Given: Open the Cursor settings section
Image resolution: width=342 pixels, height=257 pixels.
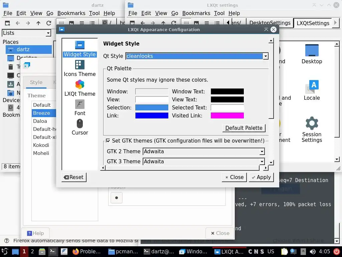Looking at the screenshot, I should point(79,127).
